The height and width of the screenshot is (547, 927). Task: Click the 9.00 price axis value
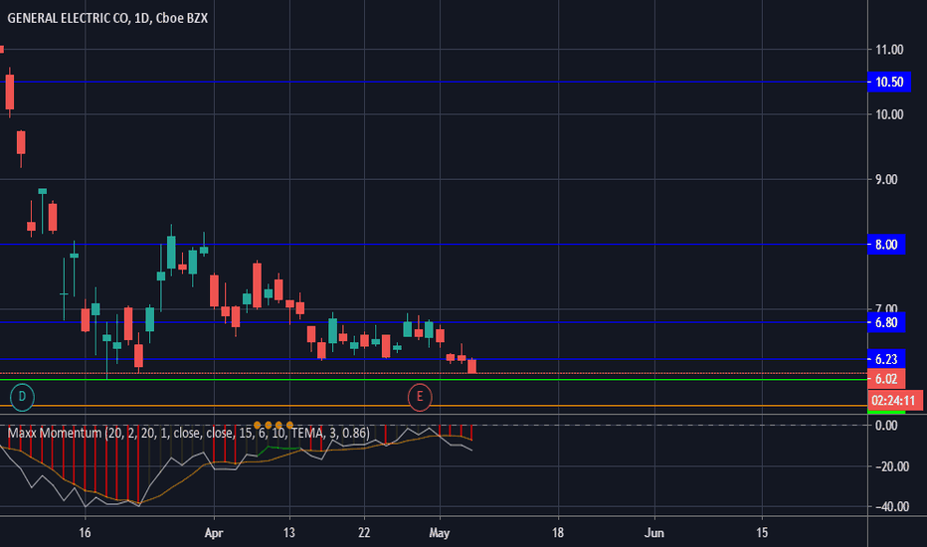pos(886,180)
